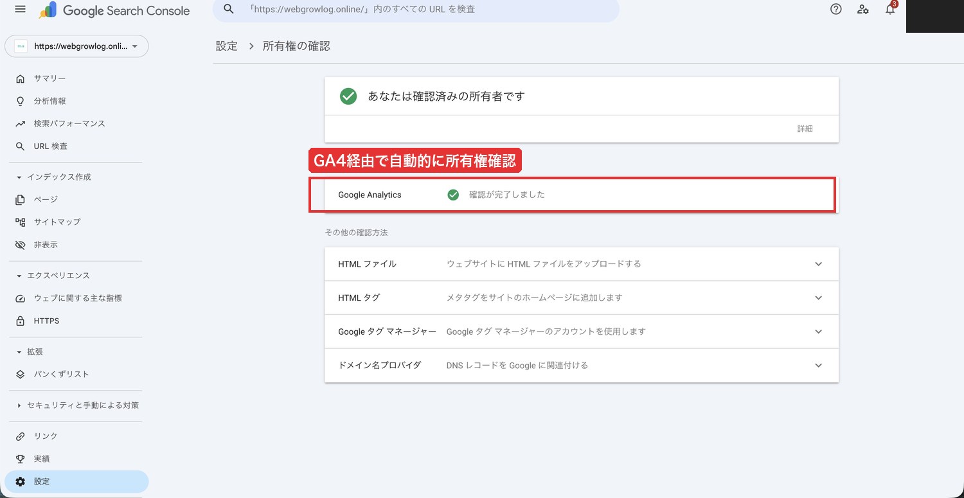Click the search magnifier icon in URL bar

[228, 10]
